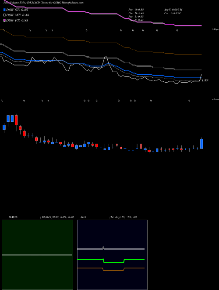Click the last large blue candlestick

201,144
